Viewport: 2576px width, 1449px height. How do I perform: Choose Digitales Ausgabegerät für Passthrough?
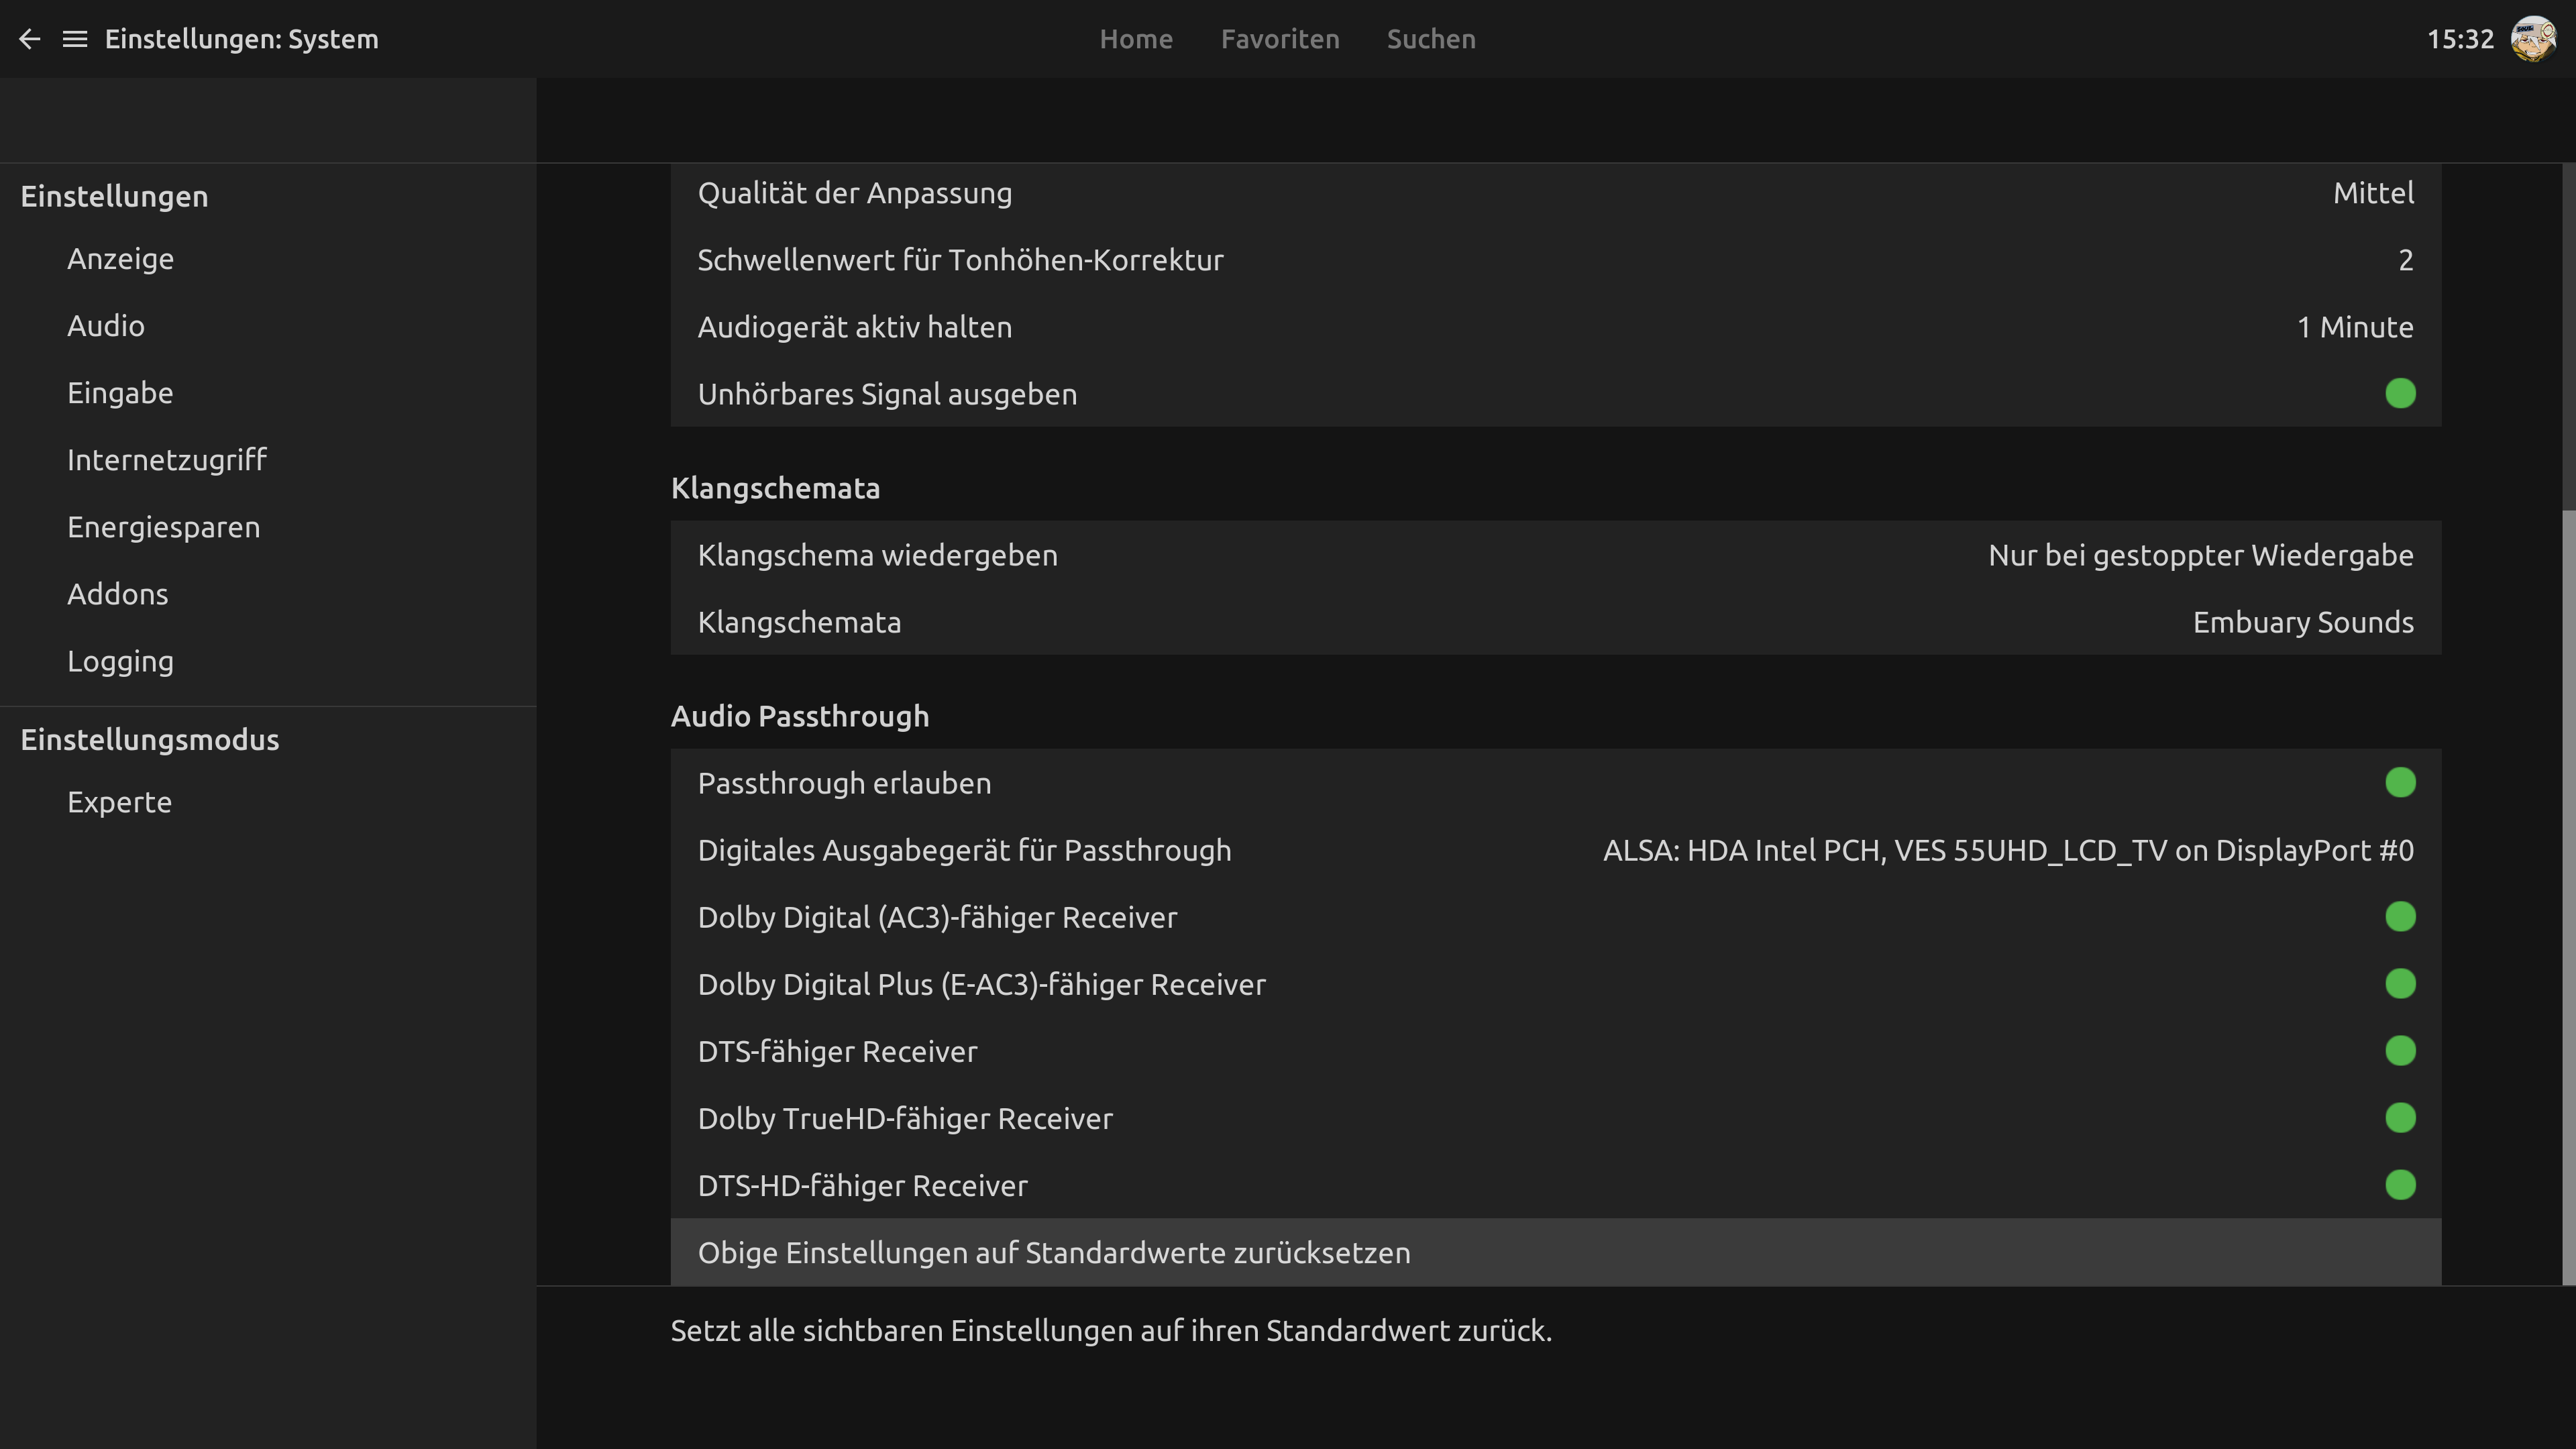[1556, 850]
